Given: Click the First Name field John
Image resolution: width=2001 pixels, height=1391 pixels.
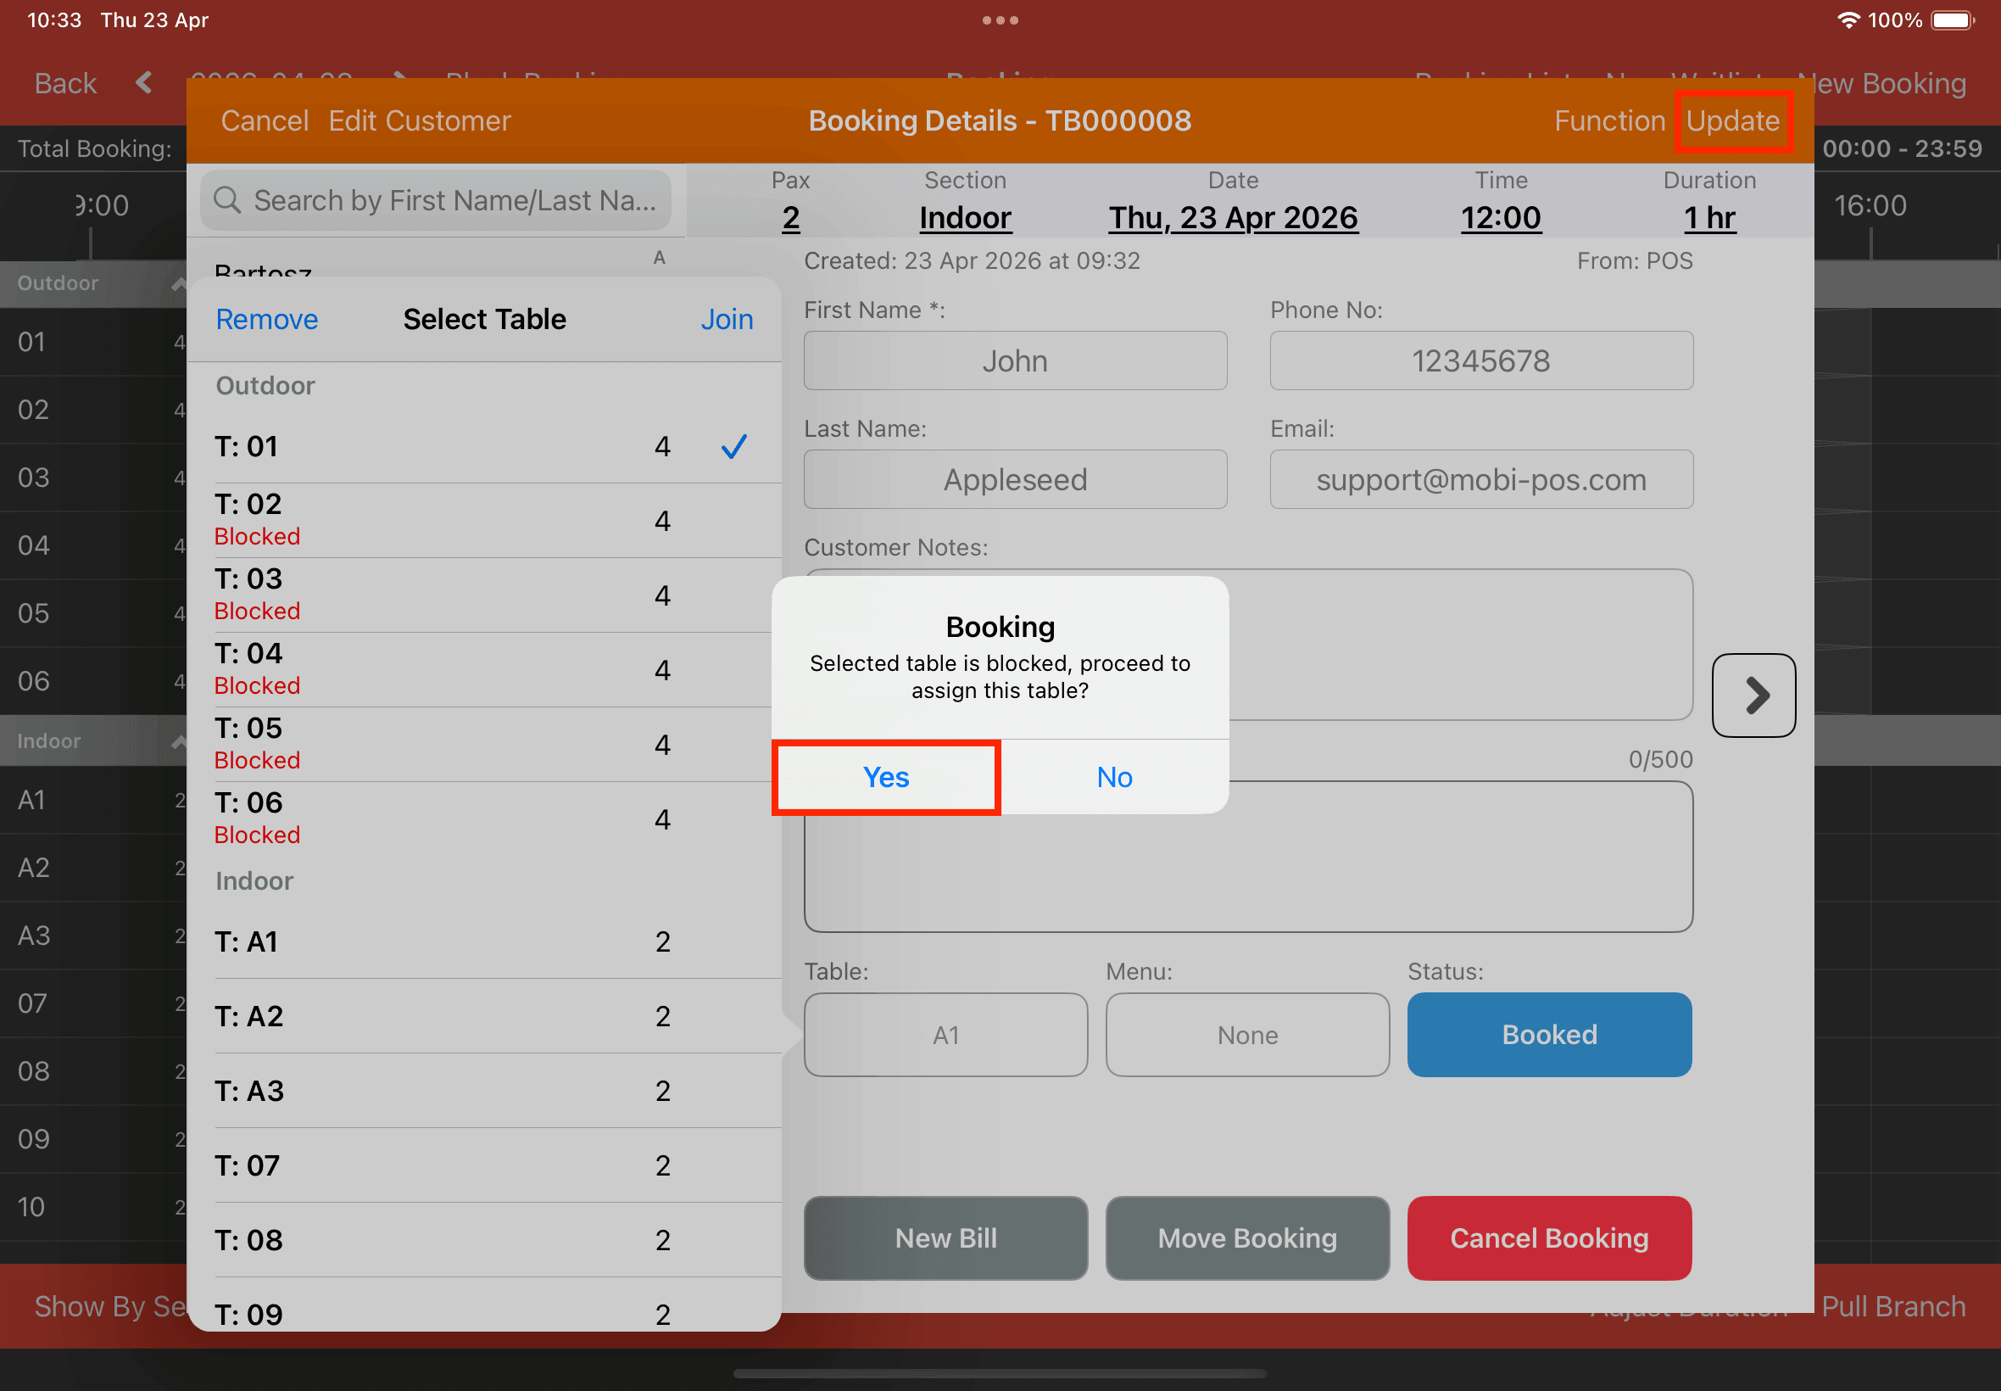Looking at the screenshot, I should click(x=1015, y=360).
